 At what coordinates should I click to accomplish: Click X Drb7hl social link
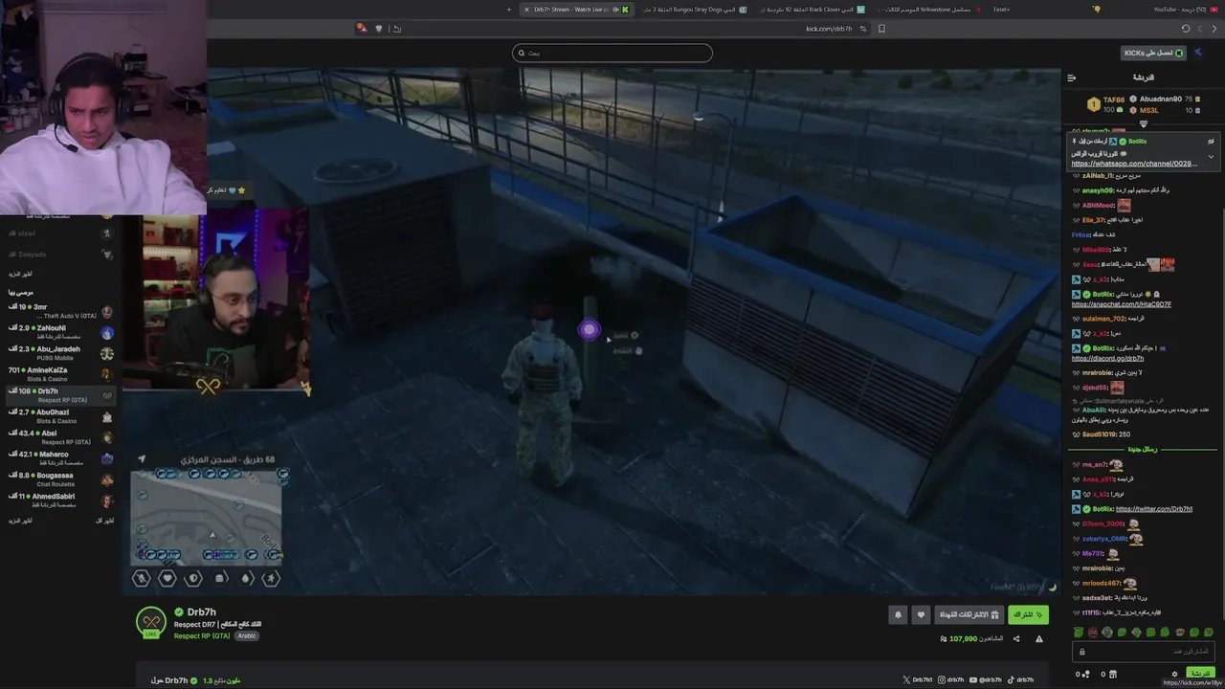917,680
